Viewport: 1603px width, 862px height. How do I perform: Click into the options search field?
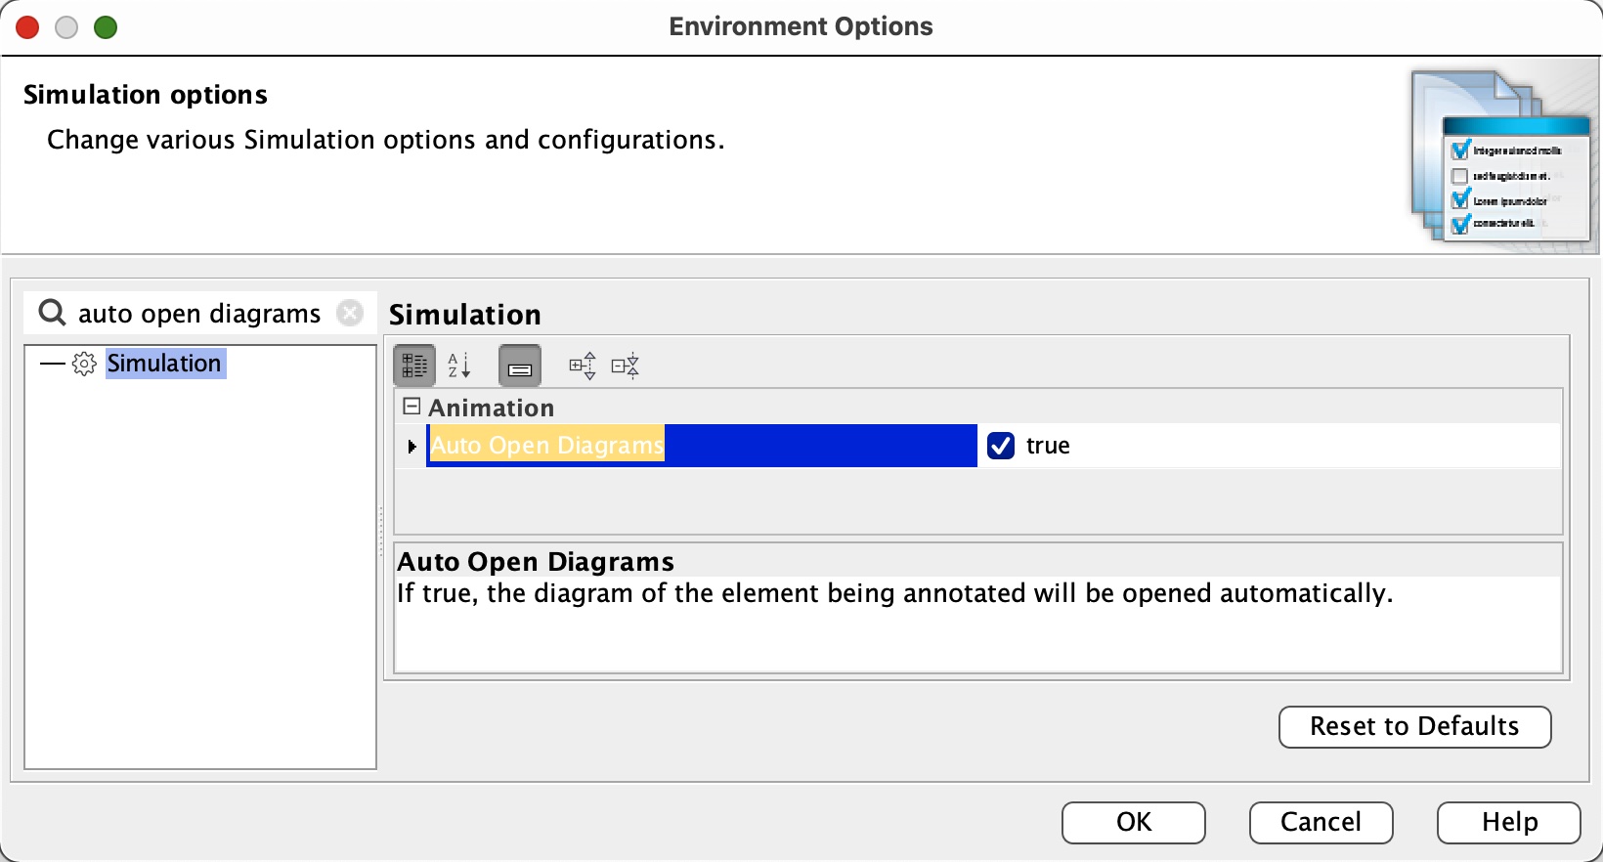pyautogui.click(x=199, y=313)
